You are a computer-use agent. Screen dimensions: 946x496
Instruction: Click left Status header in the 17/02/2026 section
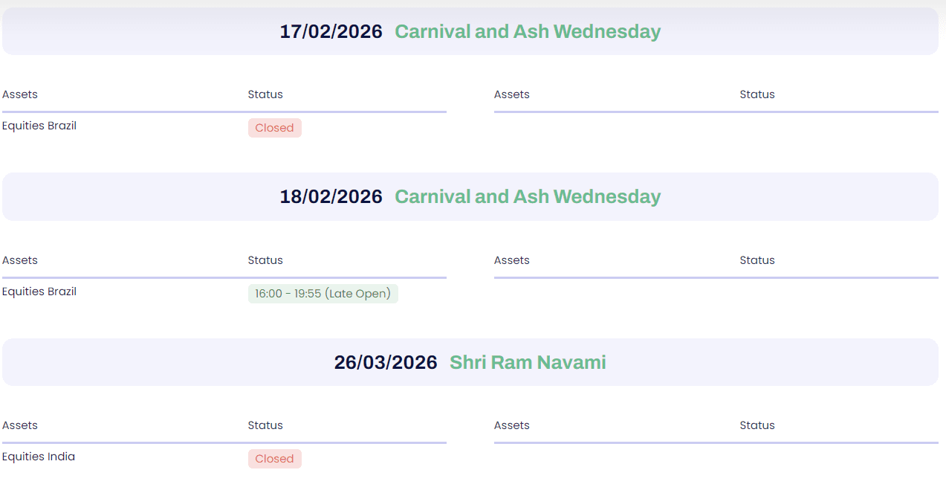point(265,94)
